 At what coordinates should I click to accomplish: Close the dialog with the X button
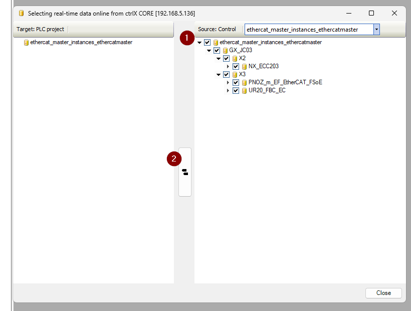(394, 13)
